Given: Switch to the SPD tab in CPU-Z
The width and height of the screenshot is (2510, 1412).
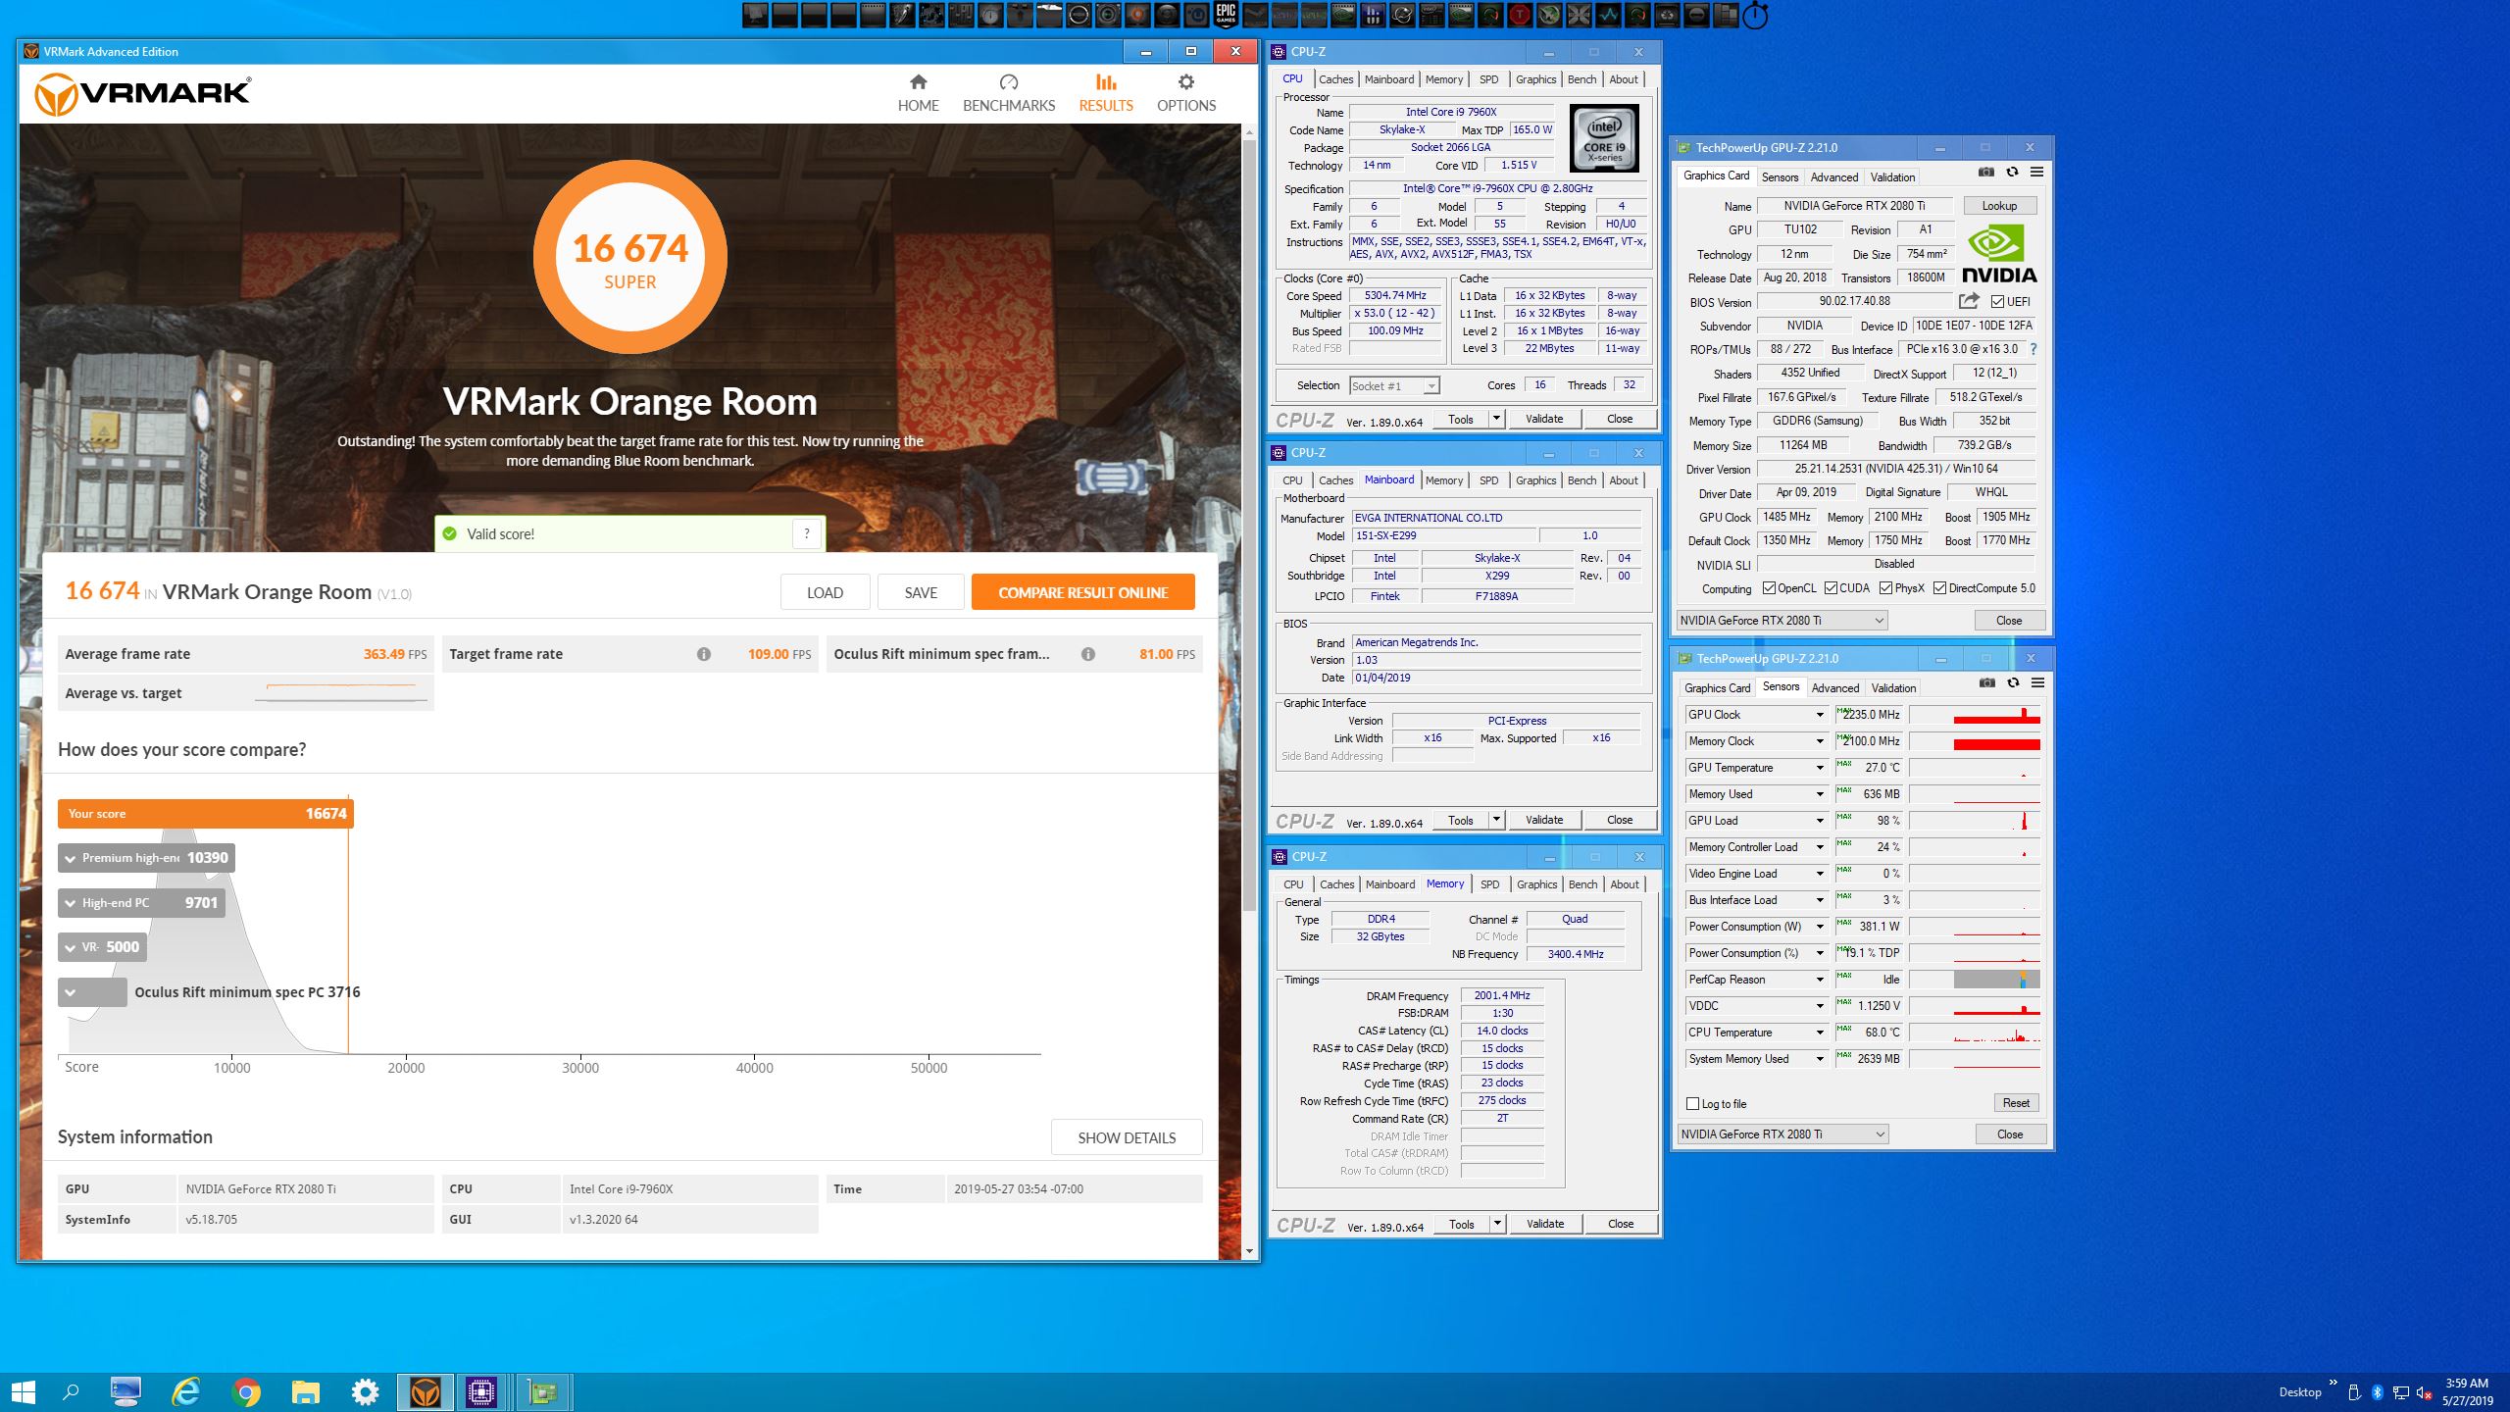Looking at the screenshot, I should point(1488,79).
